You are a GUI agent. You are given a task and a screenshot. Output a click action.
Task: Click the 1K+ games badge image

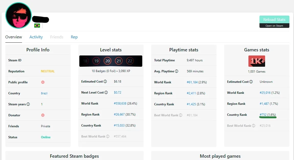pyautogui.click(x=257, y=61)
